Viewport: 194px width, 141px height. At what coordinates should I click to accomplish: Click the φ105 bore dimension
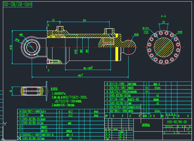76,52
